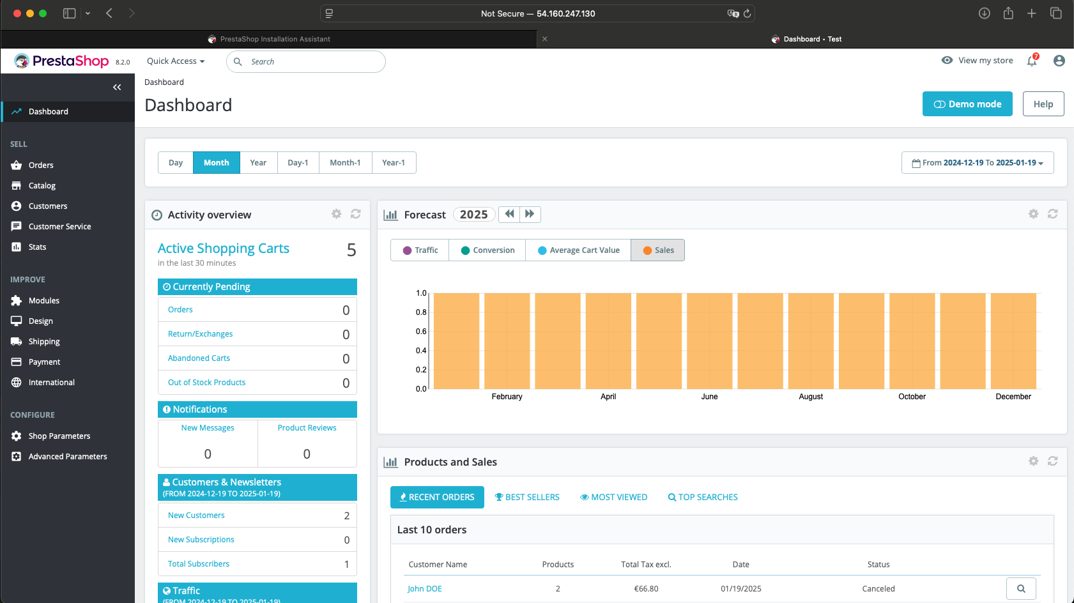Expand the Quick Access dropdown
This screenshot has height=603, width=1074.
tap(176, 61)
